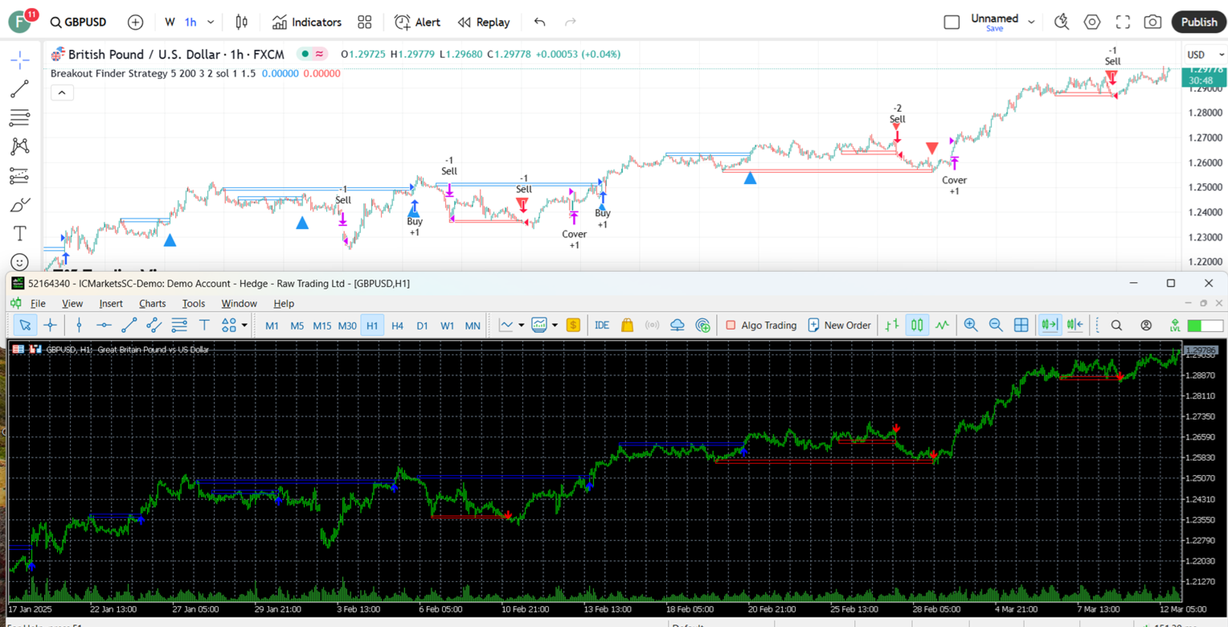The width and height of the screenshot is (1228, 627).
Task: Show MetaTrader chart as tile grid
Action: (1021, 325)
